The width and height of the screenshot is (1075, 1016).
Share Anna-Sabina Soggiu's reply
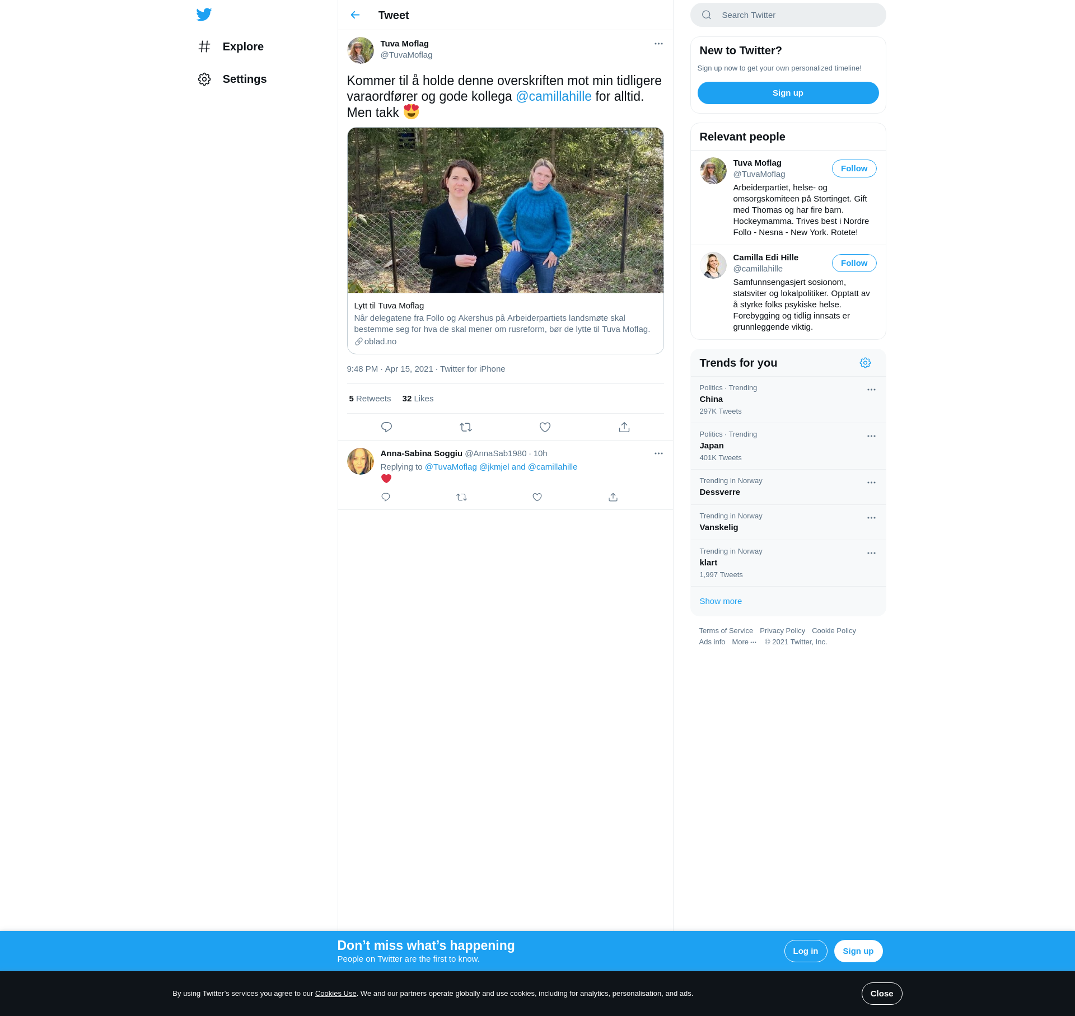tap(613, 497)
